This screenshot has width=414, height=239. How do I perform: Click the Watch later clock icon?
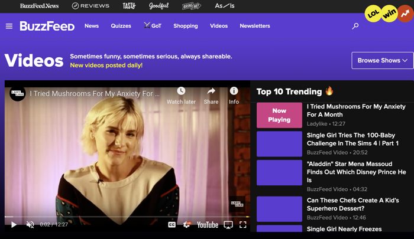click(181, 91)
